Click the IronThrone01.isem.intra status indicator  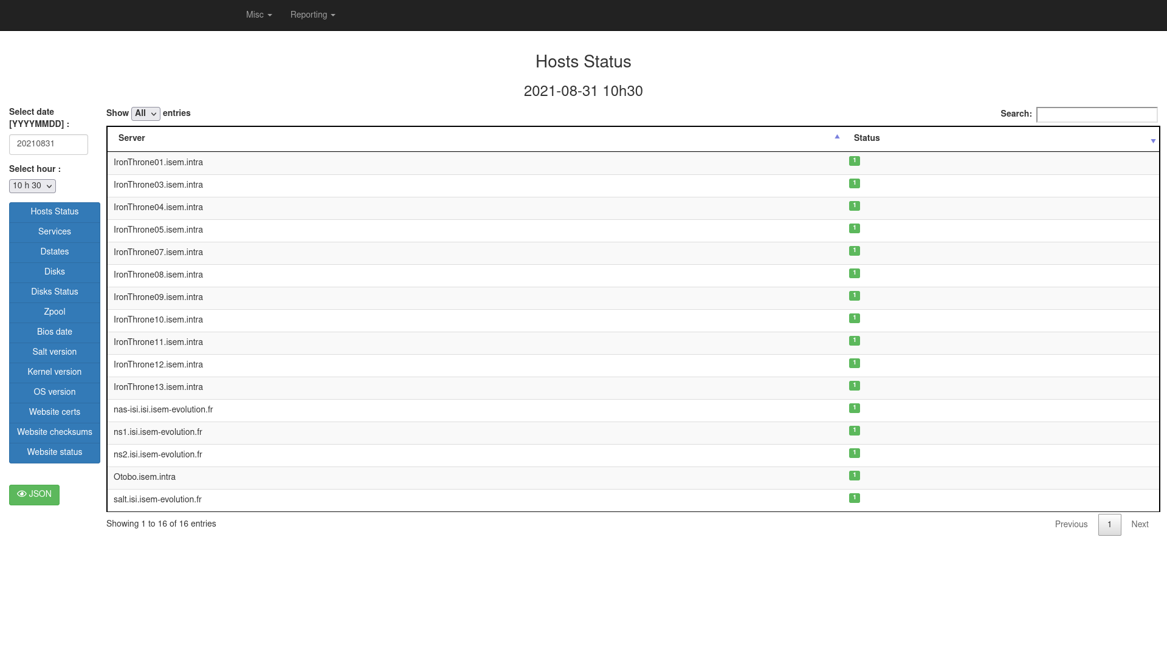click(855, 161)
